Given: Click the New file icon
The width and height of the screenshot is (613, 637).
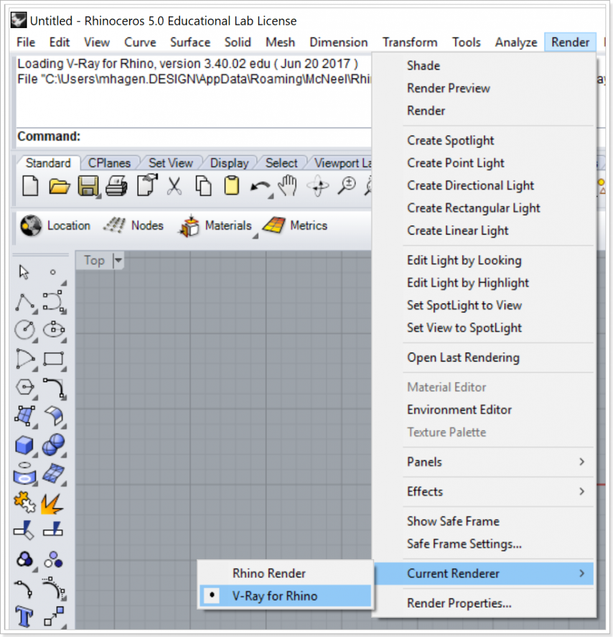Looking at the screenshot, I should click(x=30, y=187).
